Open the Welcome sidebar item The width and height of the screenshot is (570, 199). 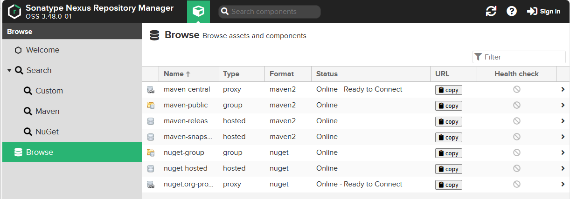click(72, 50)
